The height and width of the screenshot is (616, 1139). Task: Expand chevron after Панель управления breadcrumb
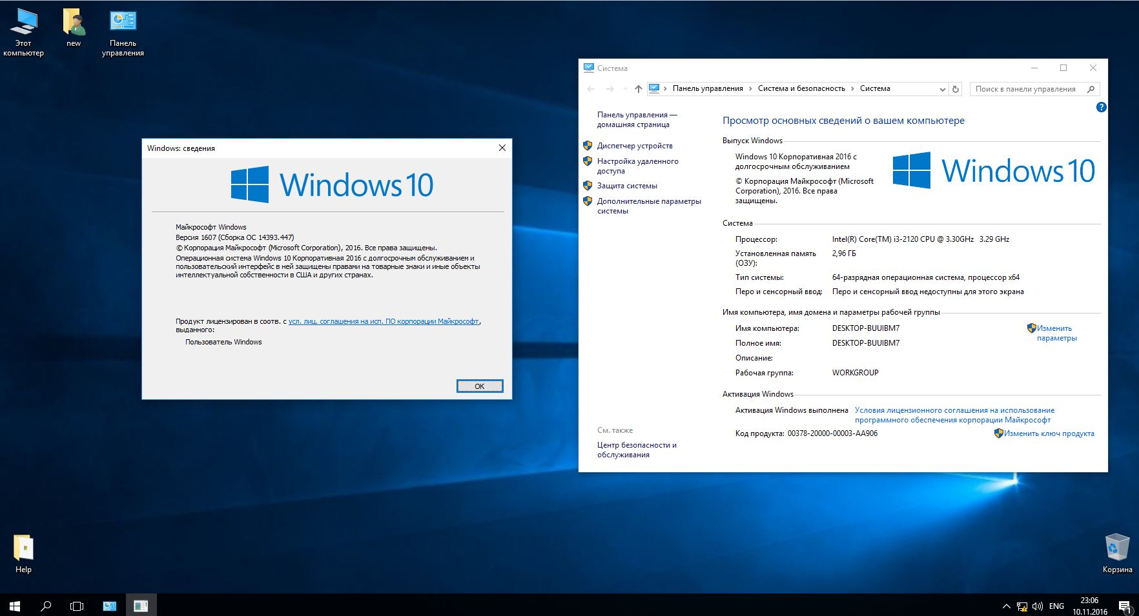[750, 88]
